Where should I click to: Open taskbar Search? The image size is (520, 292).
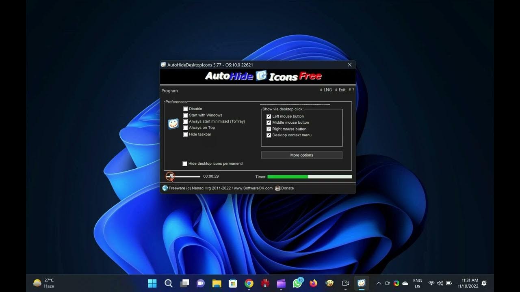pos(169,283)
